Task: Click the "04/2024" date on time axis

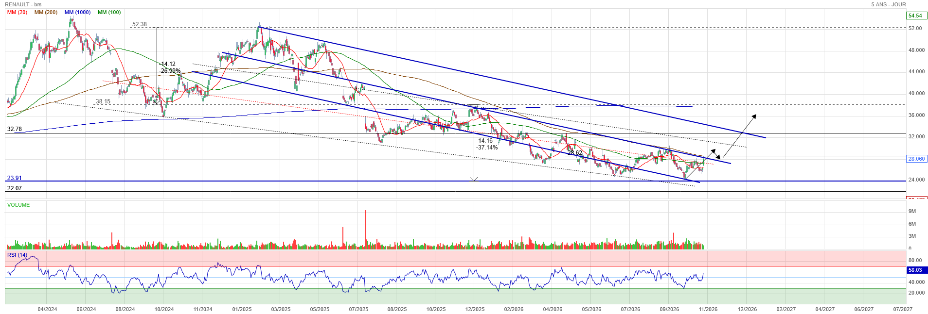Action: point(47,309)
